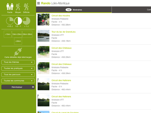Screen dimensions: 151x113
Task: Expand the Toutes les pratiques dropdown
Action: coord(18,68)
